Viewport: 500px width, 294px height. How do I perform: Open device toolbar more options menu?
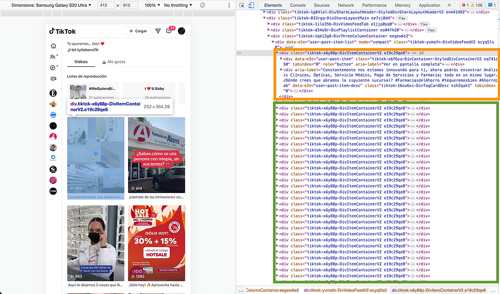pos(229,5)
